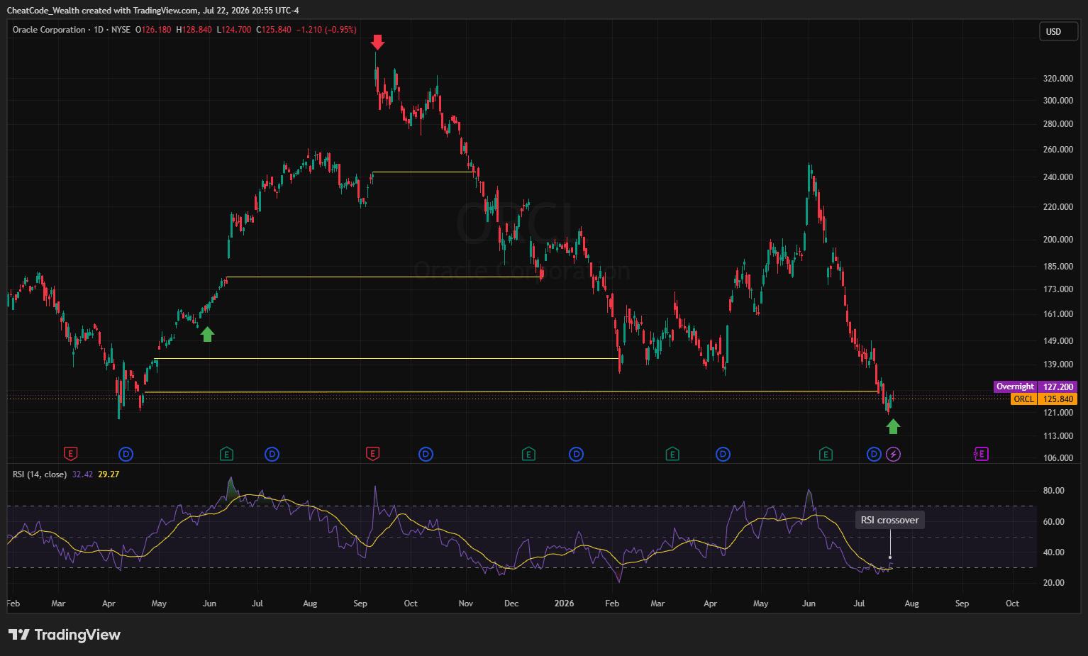Select the yellow horizontal line near 240
Viewport: 1088px width, 656px height.
click(x=423, y=172)
